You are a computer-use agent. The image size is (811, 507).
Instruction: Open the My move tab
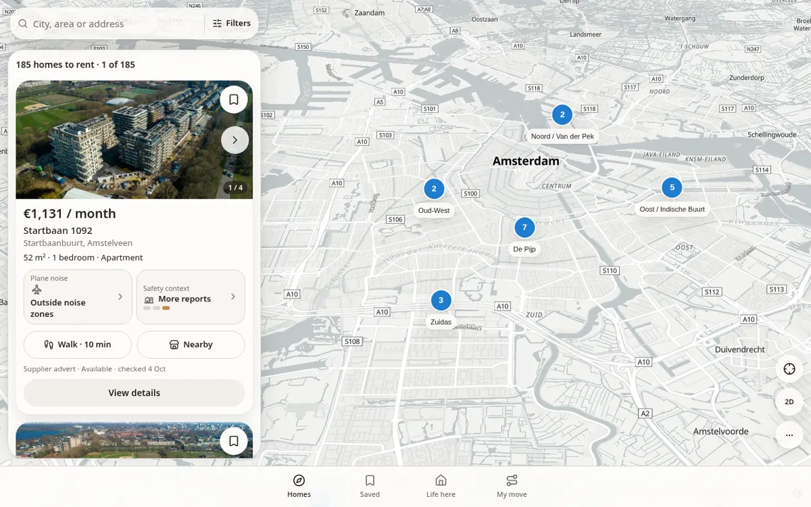[512, 486]
